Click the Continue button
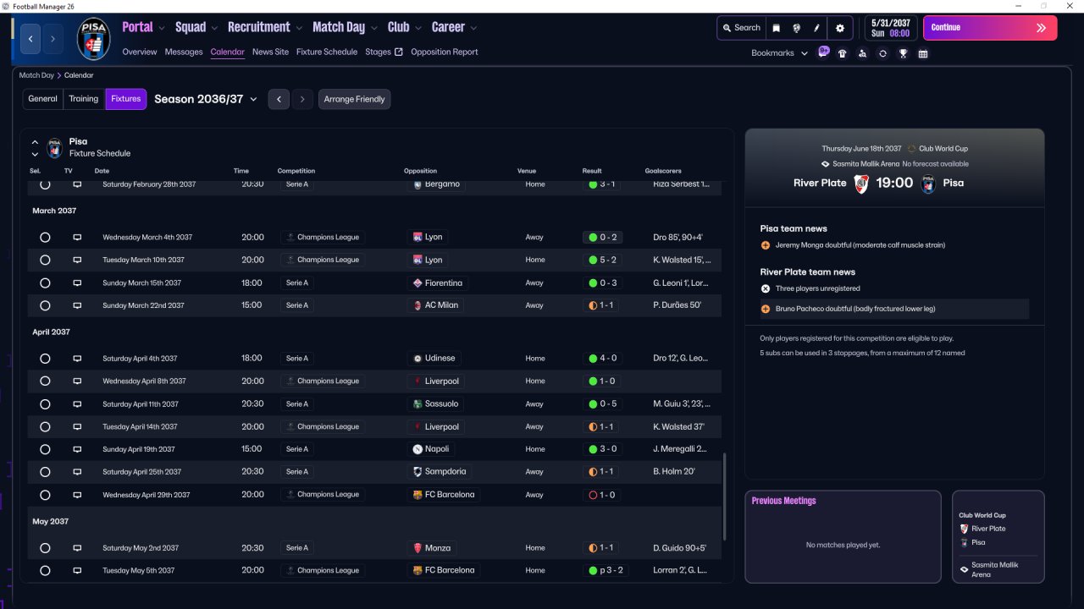 point(990,28)
